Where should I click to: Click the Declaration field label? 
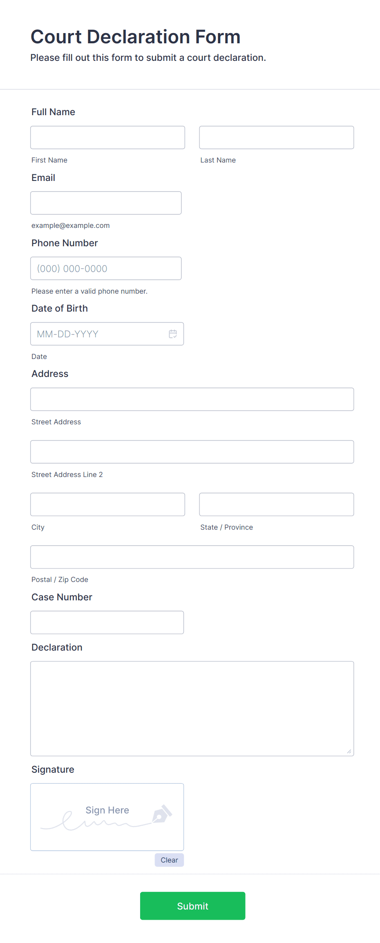57,647
